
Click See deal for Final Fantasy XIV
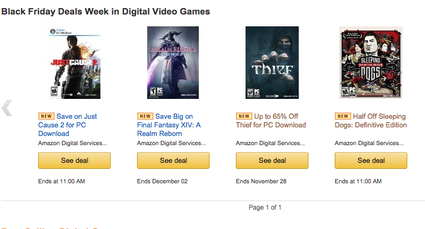[173, 160]
